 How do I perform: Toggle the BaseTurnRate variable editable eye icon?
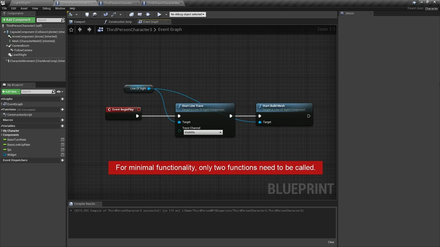click(62, 140)
